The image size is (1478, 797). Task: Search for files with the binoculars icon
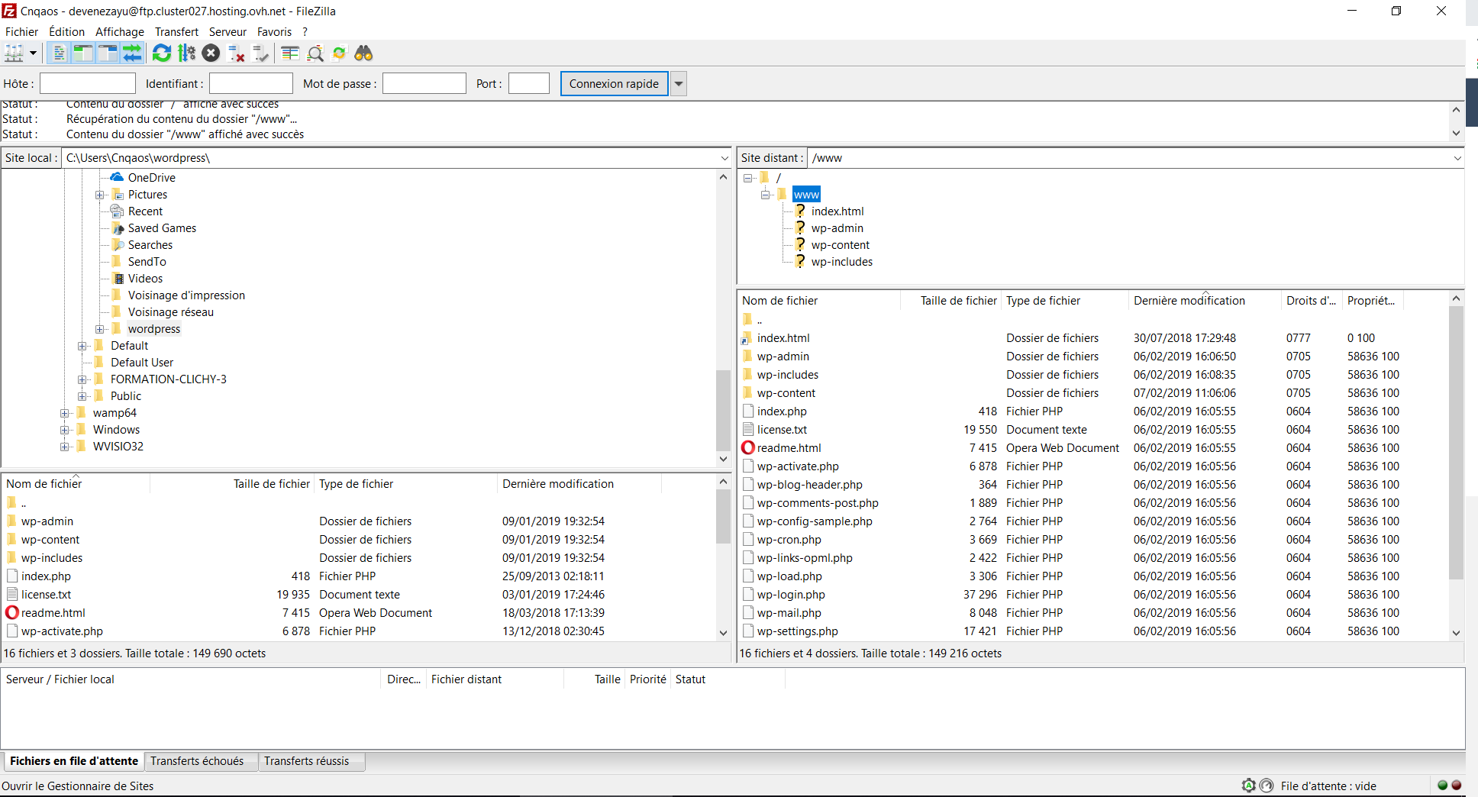tap(364, 53)
